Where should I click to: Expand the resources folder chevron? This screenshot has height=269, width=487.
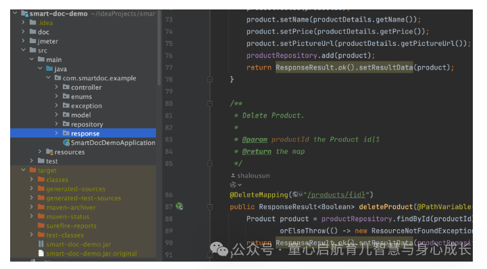coord(40,152)
